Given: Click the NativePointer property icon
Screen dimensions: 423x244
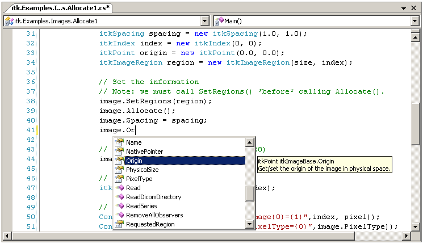Looking at the screenshot, I should tap(119, 152).
